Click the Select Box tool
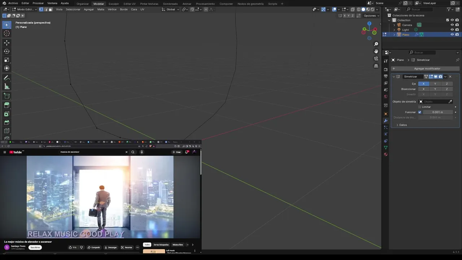The image size is (462, 260). click(x=6, y=25)
